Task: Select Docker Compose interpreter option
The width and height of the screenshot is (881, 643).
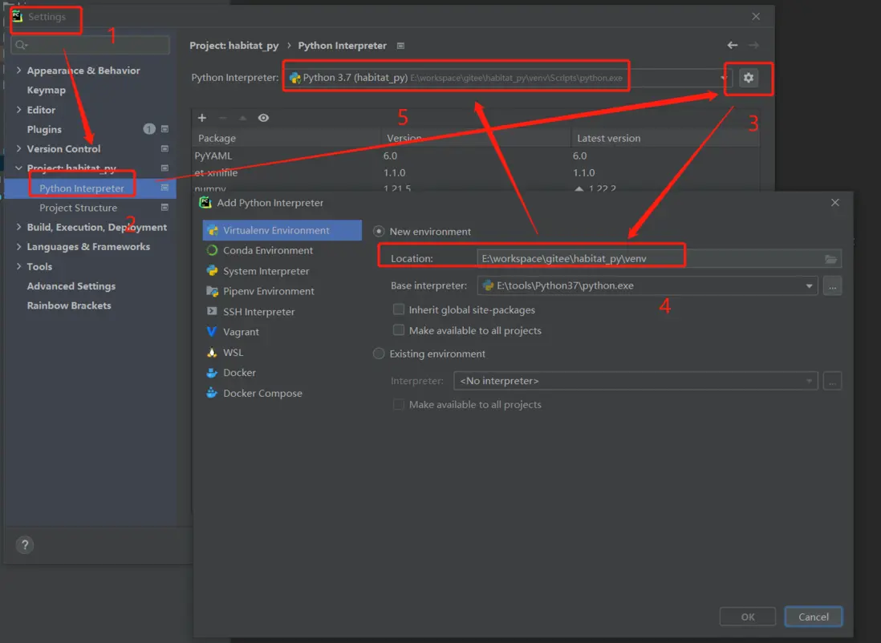Action: (x=282, y=393)
